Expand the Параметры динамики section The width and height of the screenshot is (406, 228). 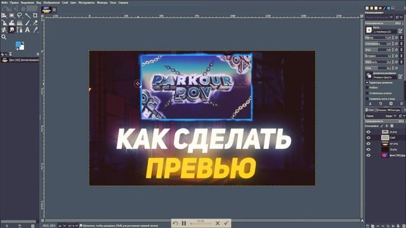(x=367, y=83)
